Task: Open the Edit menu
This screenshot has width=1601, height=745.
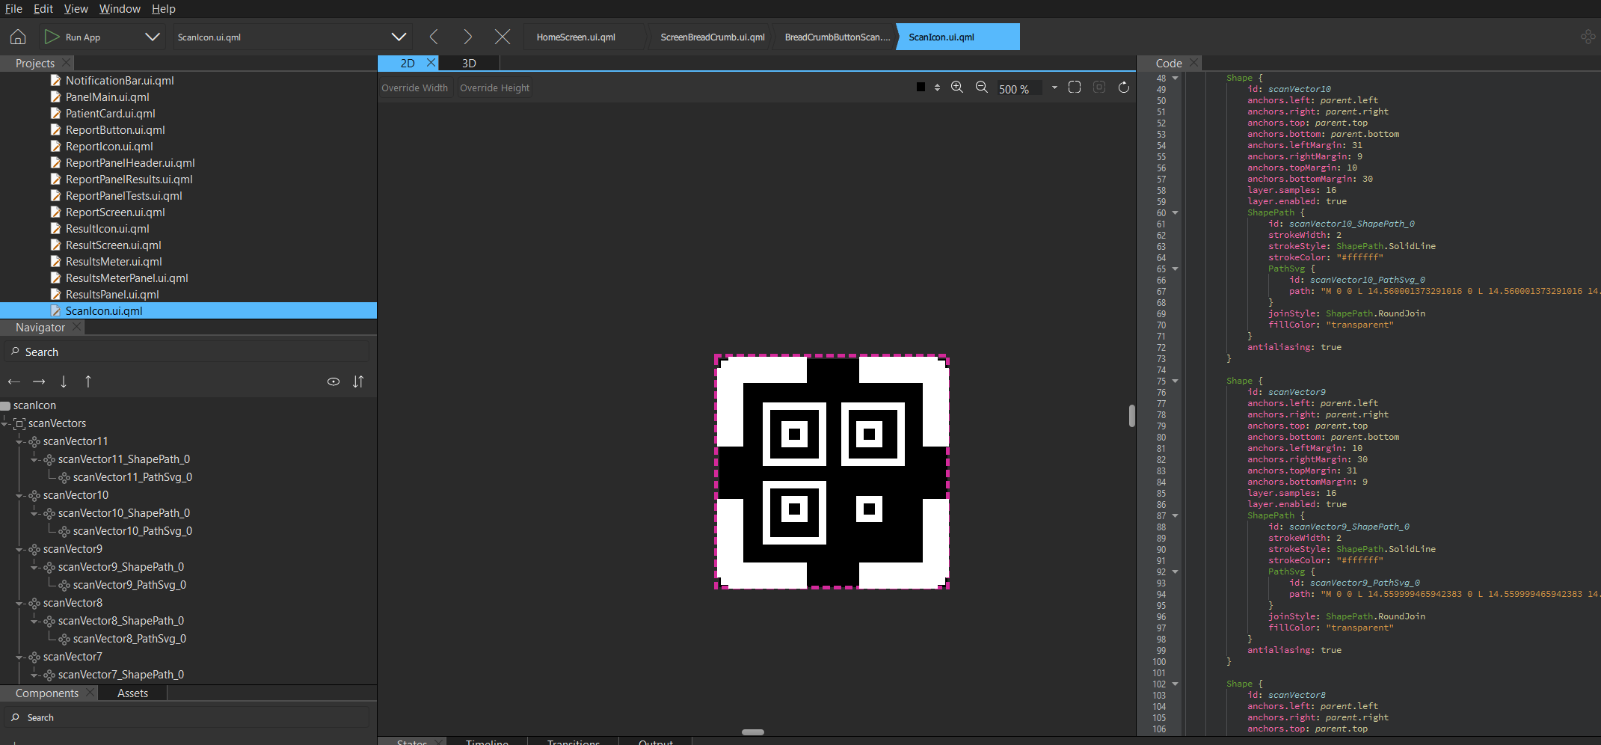Action: (43, 9)
